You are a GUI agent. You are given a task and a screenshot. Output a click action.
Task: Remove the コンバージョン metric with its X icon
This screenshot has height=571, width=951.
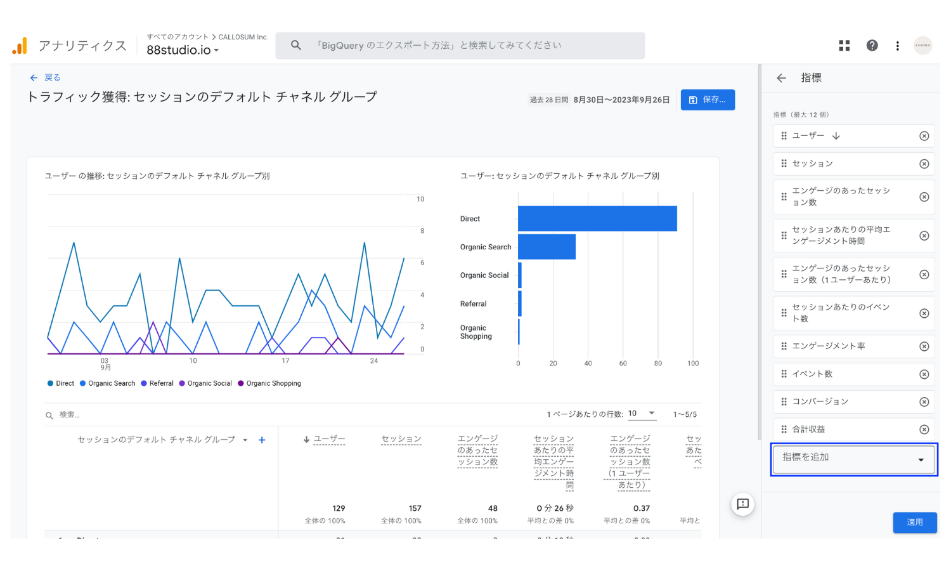point(924,401)
